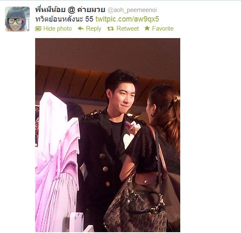Image resolution: width=241 pixels, height=233 pixels.
Task: Hide photo using the text link
Action: [x=57, y=29]
